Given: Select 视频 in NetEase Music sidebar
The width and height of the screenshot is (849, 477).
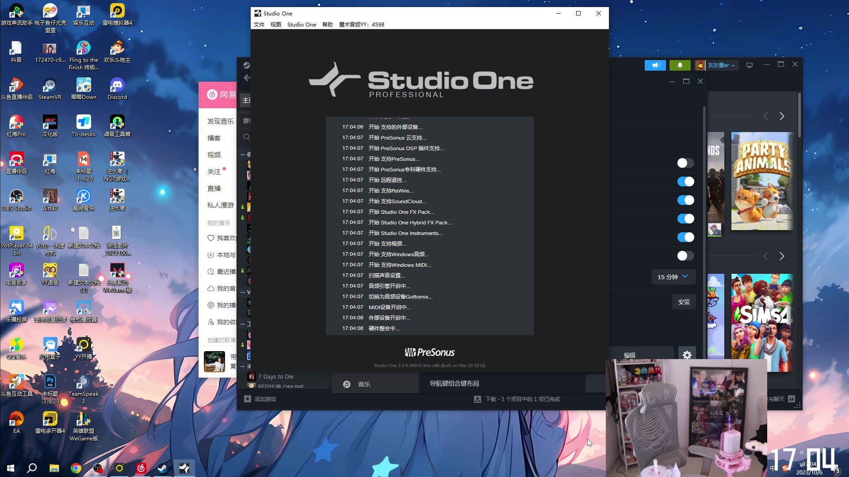Looking at the screenshot, I should click(x=214, y=155).
